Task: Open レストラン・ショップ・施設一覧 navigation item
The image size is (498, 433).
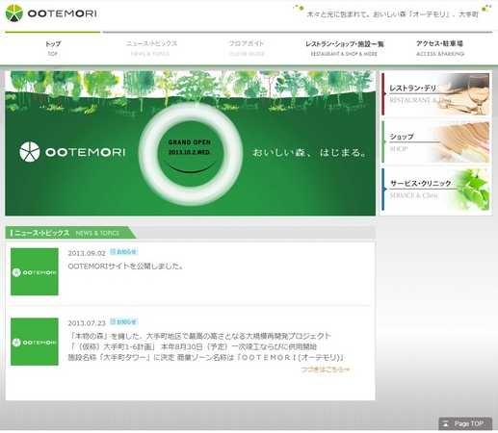Action: coord(344,48)
